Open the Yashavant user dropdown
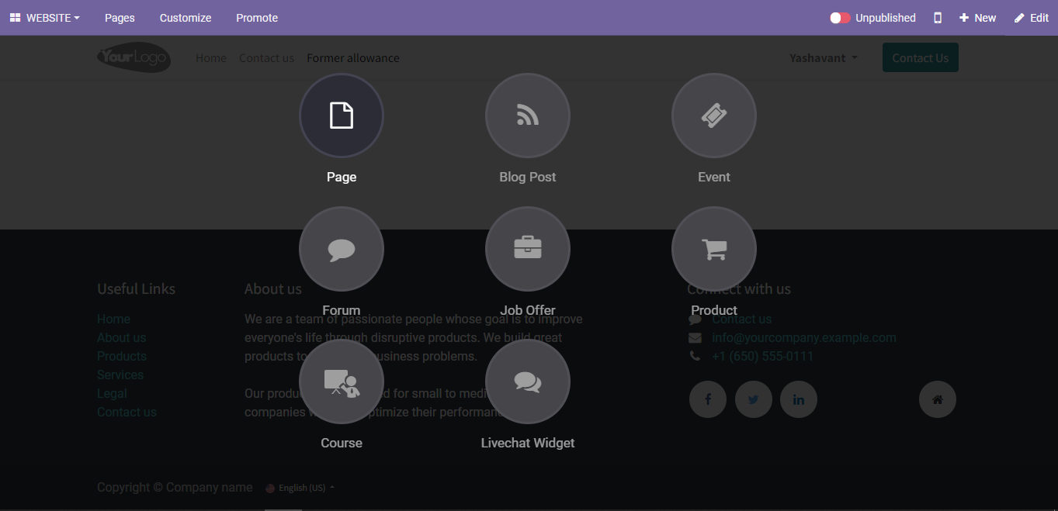This screenshot has width=1058, height=511. coord(823,58)
